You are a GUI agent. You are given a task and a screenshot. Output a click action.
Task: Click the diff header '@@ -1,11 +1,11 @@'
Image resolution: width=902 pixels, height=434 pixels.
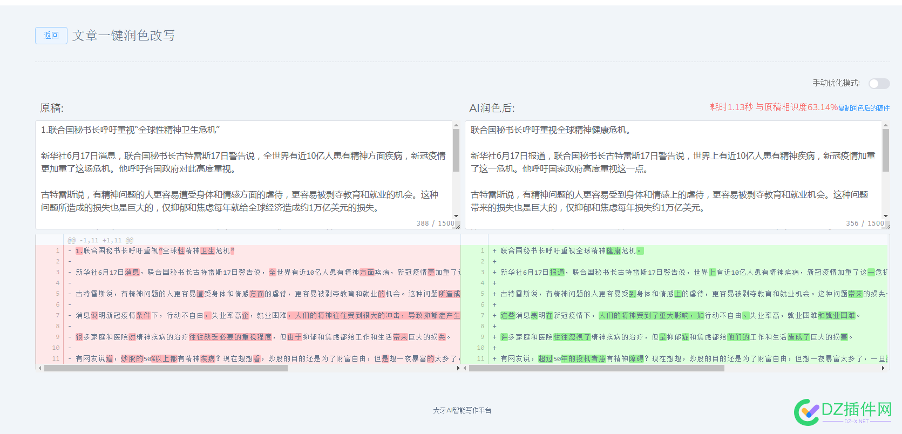click(x=100, y=240)
